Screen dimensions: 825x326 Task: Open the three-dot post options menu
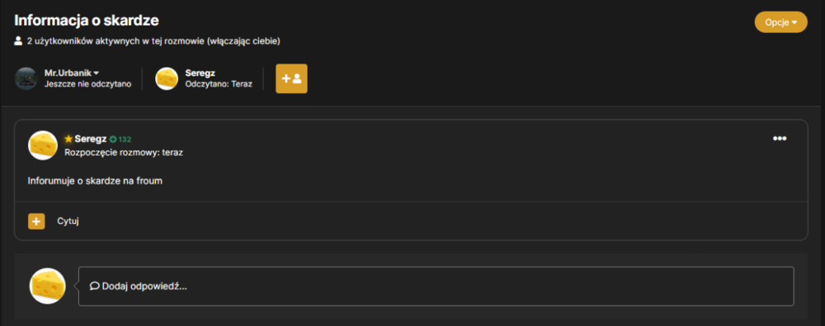click(x=780, y=138)
